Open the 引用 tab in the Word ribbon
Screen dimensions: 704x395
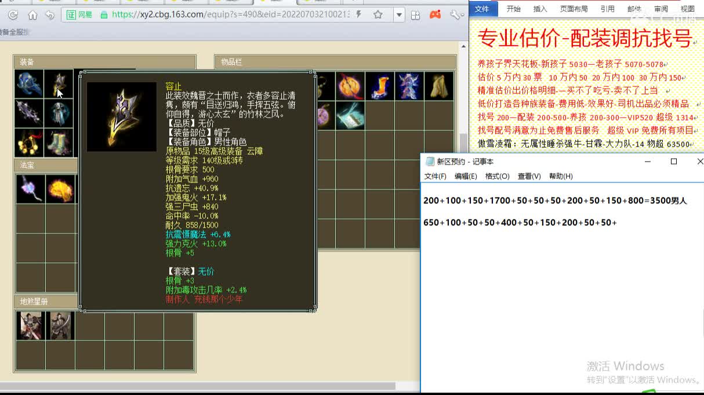pyautogui.click(x=607, y=9)
